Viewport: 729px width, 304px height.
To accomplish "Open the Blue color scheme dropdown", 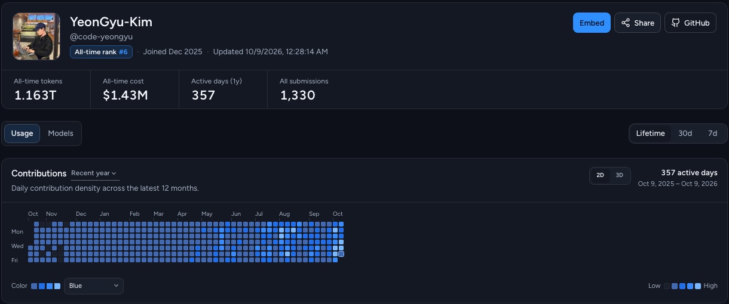I will [94, 286].
